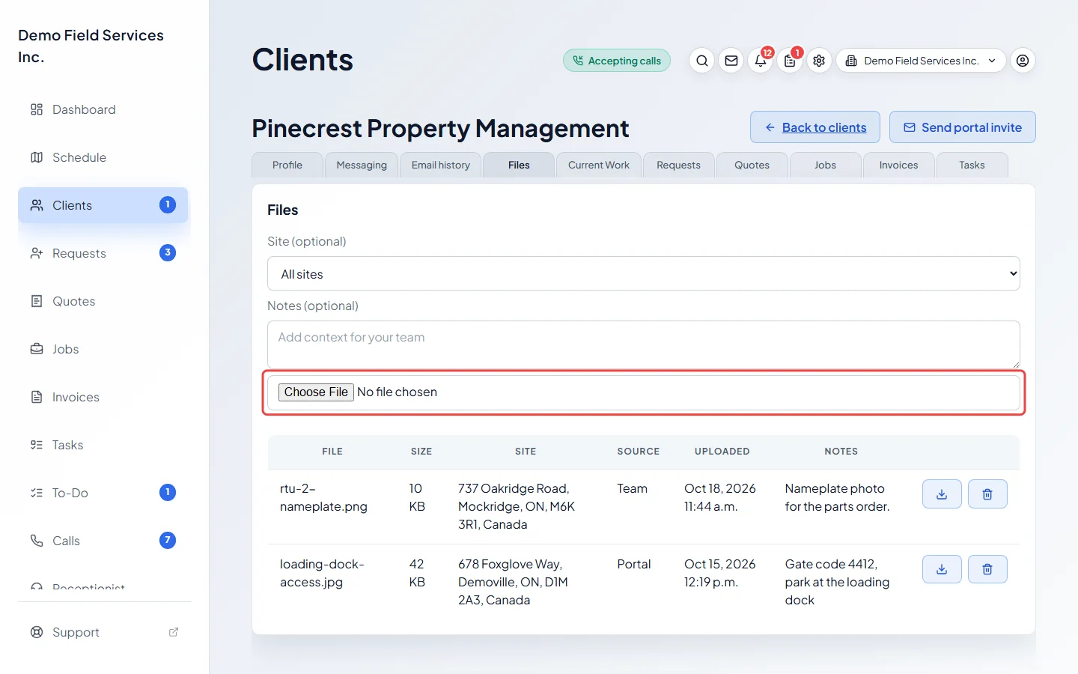Open external link icon beside Support
The width and height of the screenshot is (1078, 674).
click(174, 632)
